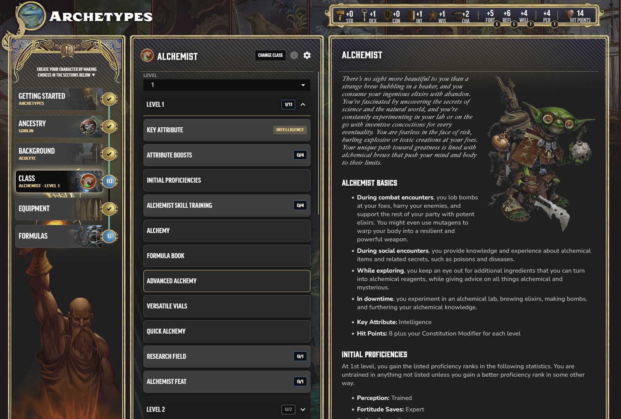Image resolution: width=621 pixels, height=419 pixels.
Task: Click the goblin alchemist artwork
Action: coord(538,153)
